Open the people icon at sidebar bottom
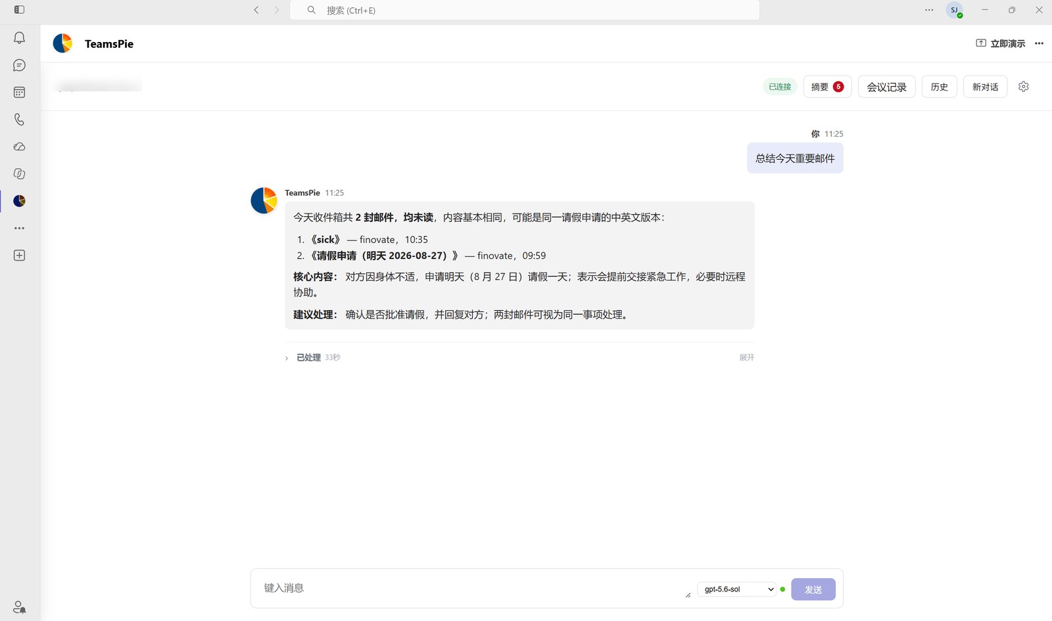The image size is (1052, 621). (19, 607)
